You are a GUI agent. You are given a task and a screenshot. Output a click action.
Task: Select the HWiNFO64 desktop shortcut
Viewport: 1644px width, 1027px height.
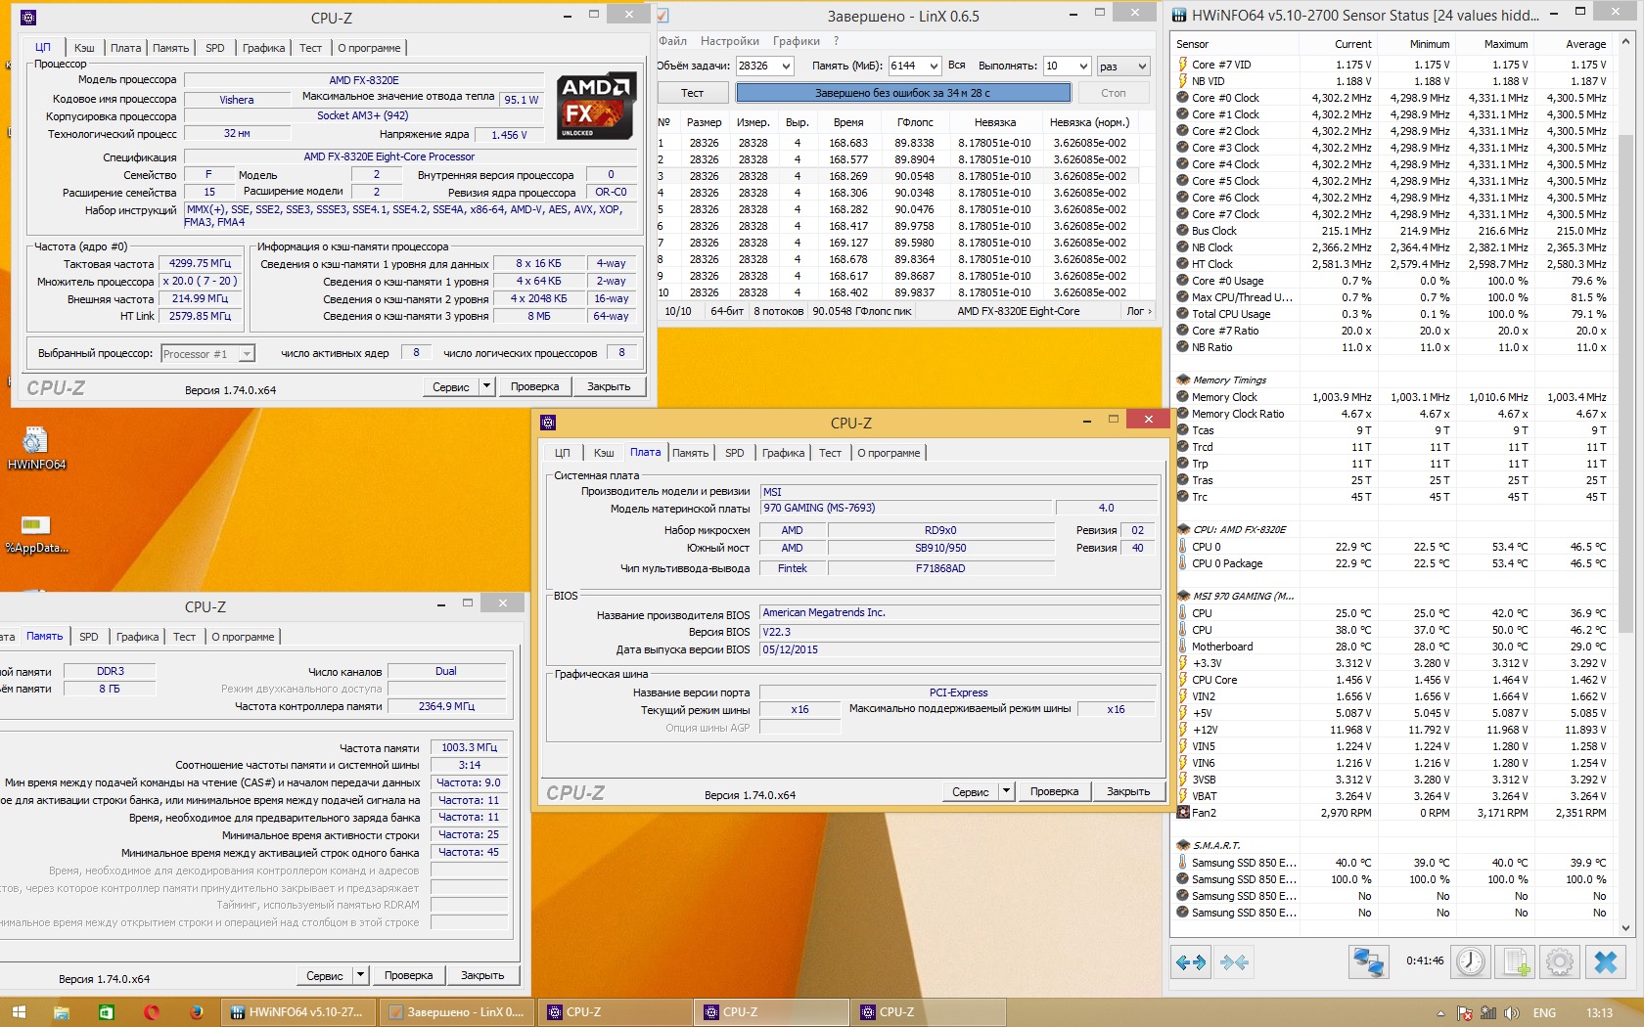(36, 449)
